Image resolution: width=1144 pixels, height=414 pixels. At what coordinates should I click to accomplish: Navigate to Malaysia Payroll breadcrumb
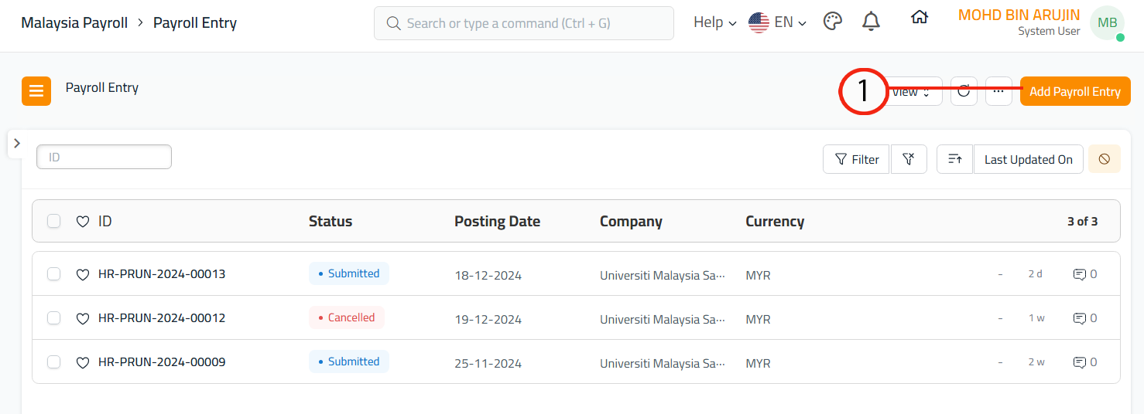[x=74, y=23]
